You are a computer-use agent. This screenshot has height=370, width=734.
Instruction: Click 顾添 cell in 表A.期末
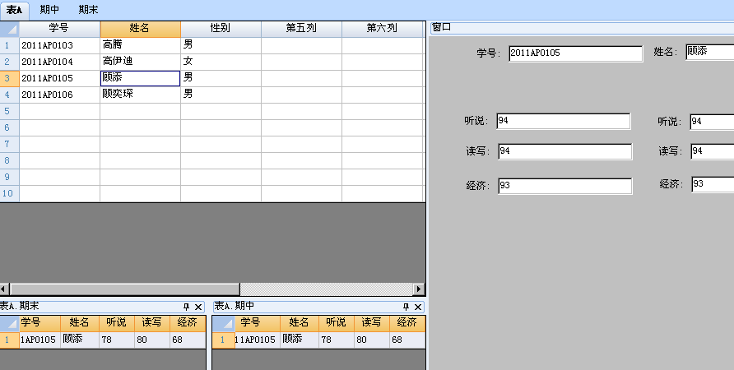click(80, 340)
